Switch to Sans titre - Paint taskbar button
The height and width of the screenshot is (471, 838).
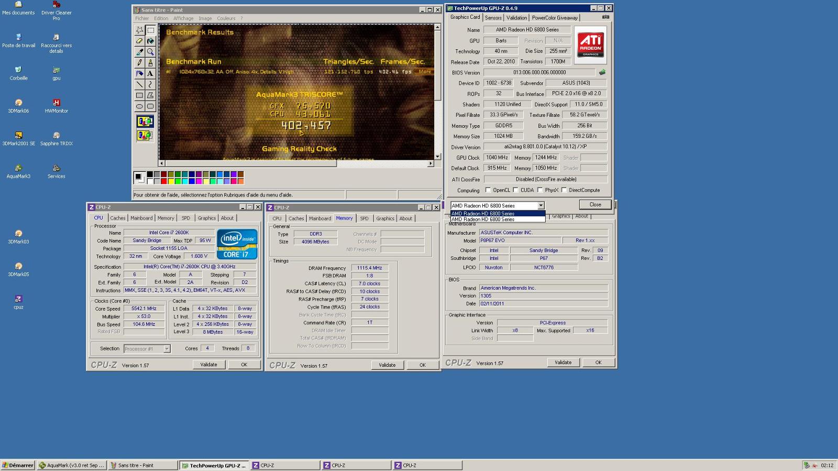pos(142,465)
